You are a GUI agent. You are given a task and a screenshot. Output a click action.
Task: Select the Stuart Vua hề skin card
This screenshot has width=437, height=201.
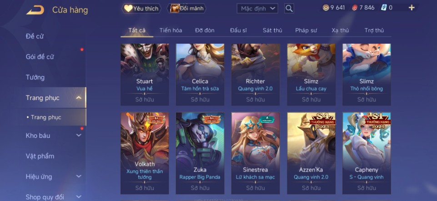pyautogui.click(x=145, y=75)
